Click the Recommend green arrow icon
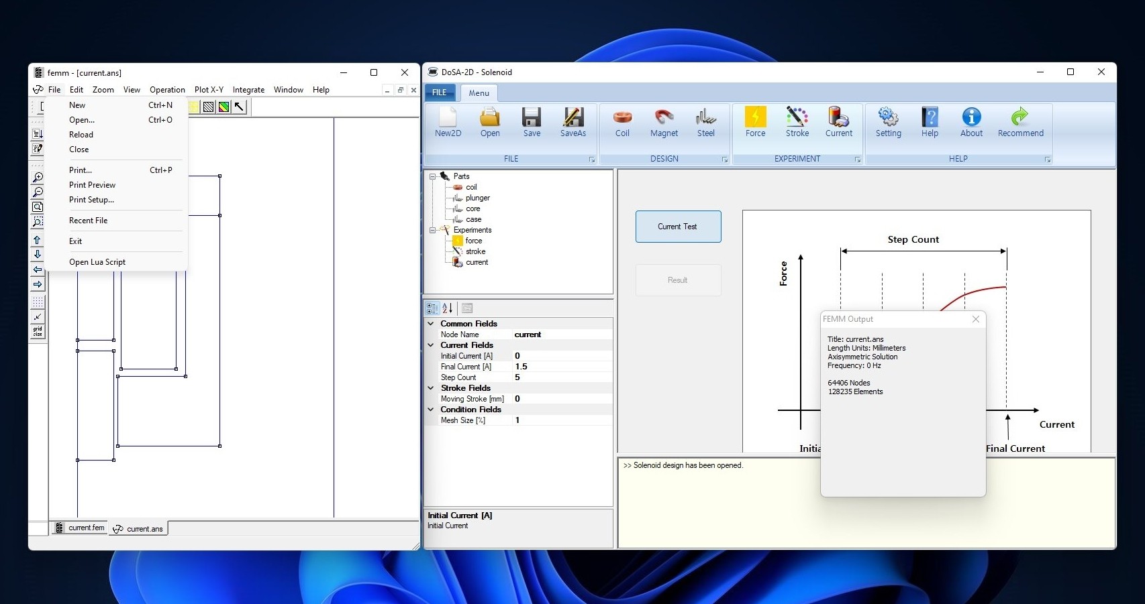The width and height of the screenshot is (1145, 604). pyautogui.click(x=1020, y=122)
